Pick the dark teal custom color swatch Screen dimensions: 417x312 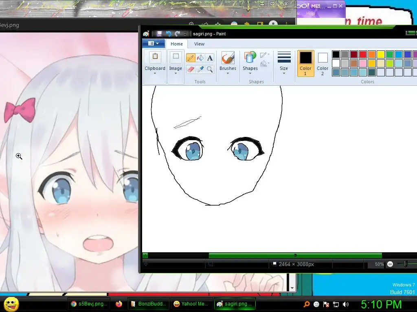pos(372,72)
